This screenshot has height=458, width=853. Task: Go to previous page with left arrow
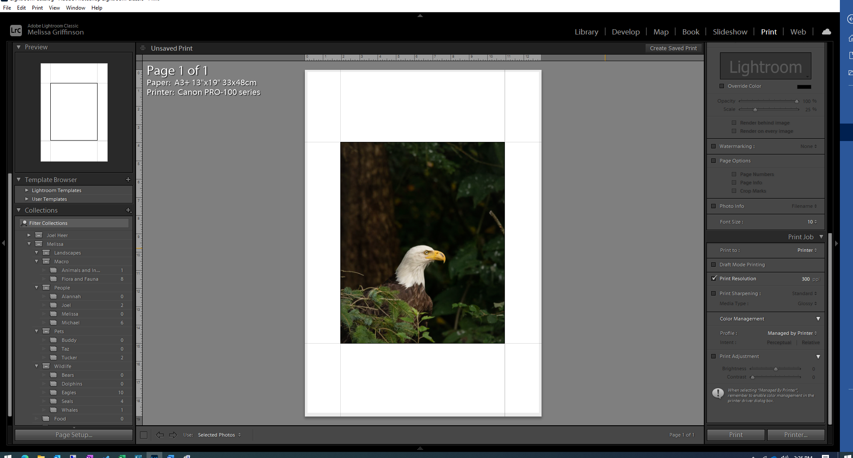[160, 435]
